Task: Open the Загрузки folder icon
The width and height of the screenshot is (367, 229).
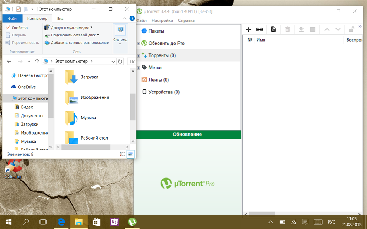Action: click(71, 77)
